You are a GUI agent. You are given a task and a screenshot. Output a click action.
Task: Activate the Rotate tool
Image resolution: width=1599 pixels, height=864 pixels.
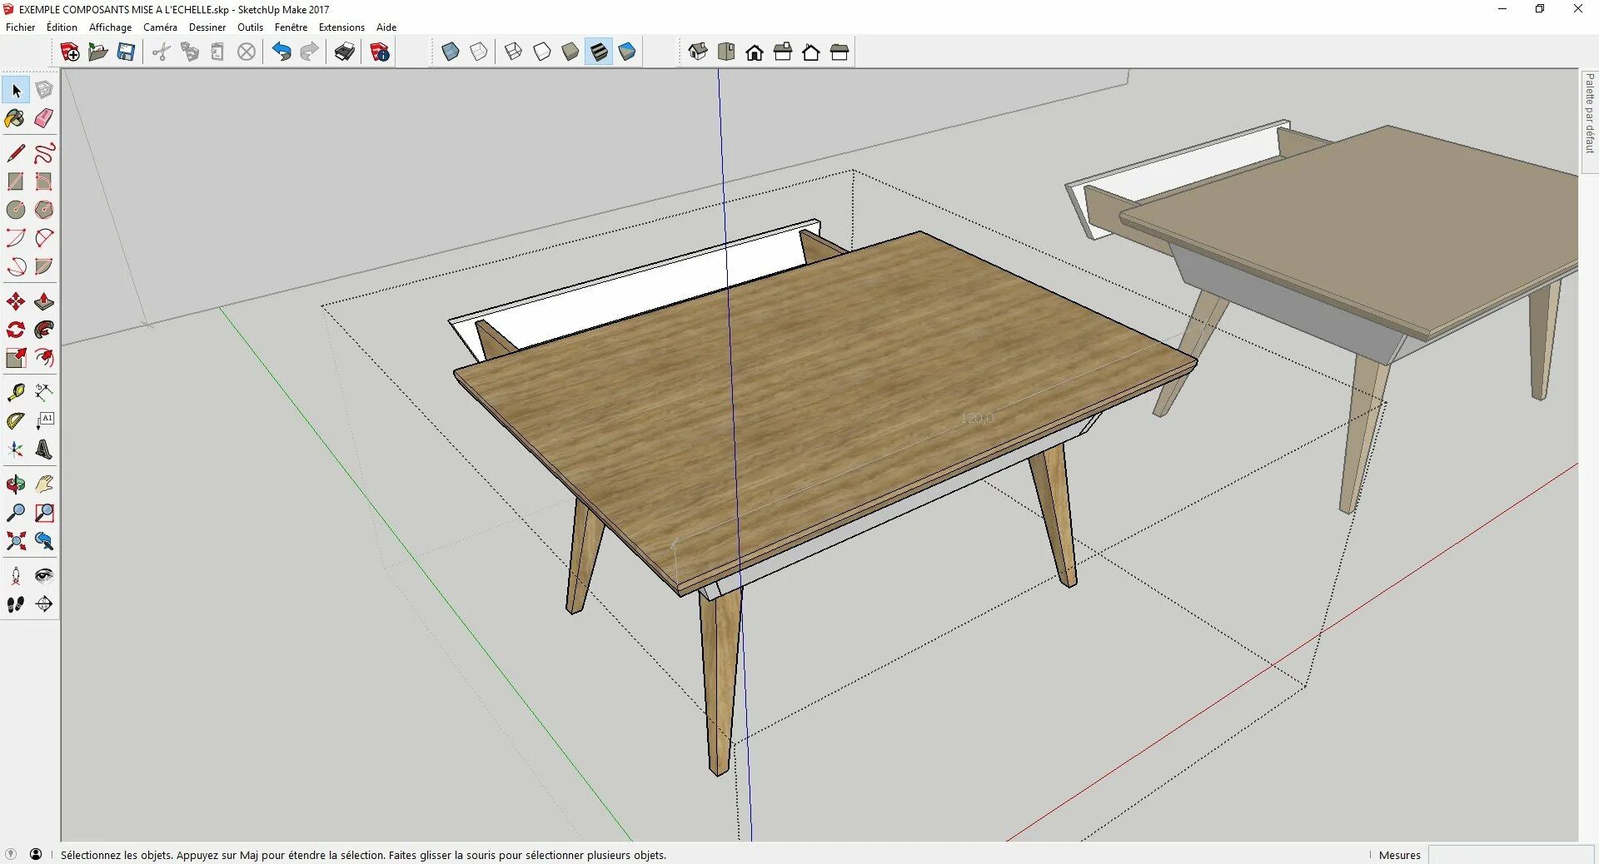coord(16,330)
